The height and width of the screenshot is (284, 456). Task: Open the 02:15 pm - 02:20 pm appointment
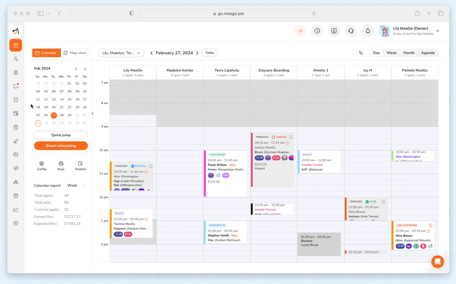366,252
